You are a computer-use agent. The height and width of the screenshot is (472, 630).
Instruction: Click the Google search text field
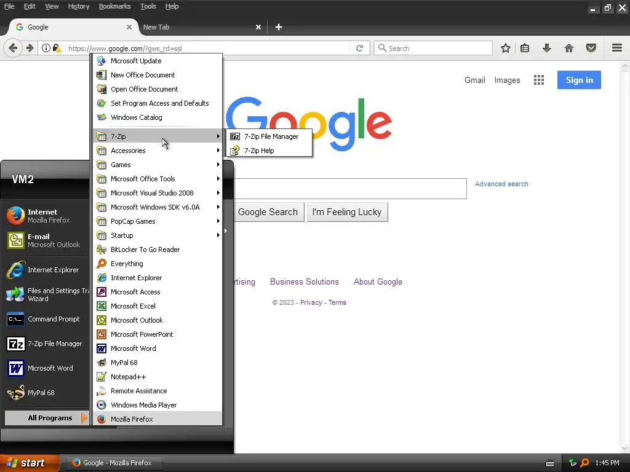(x=349, y=189)
